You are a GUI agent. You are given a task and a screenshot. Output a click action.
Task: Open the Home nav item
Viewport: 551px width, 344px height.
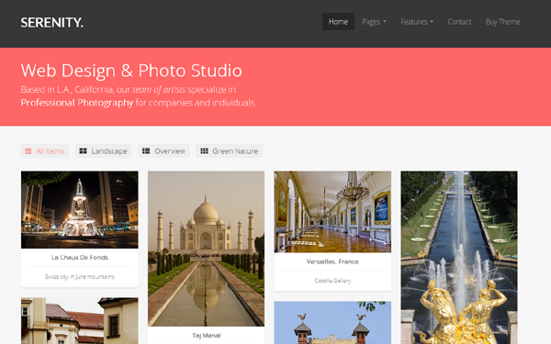tap(338, 22)
